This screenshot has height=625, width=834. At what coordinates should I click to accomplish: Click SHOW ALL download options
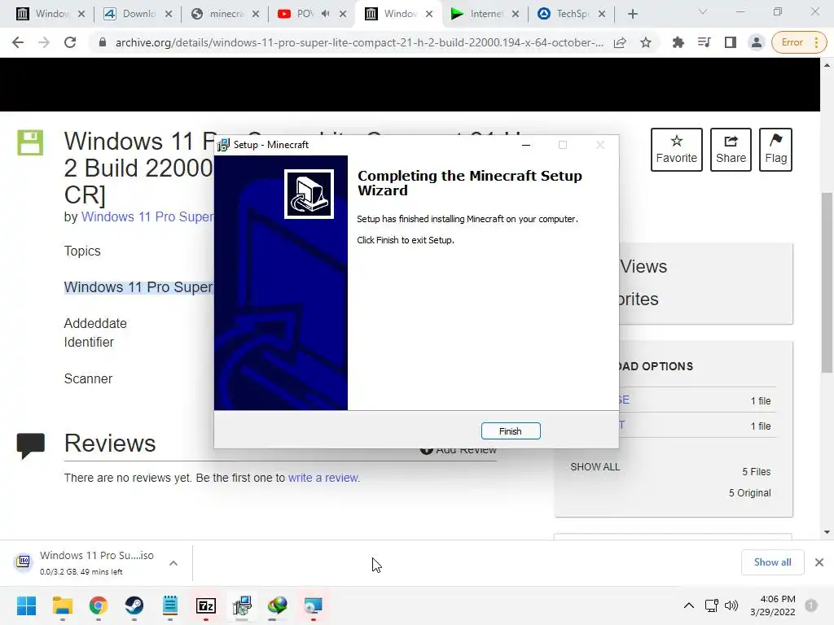coord(595,466)
